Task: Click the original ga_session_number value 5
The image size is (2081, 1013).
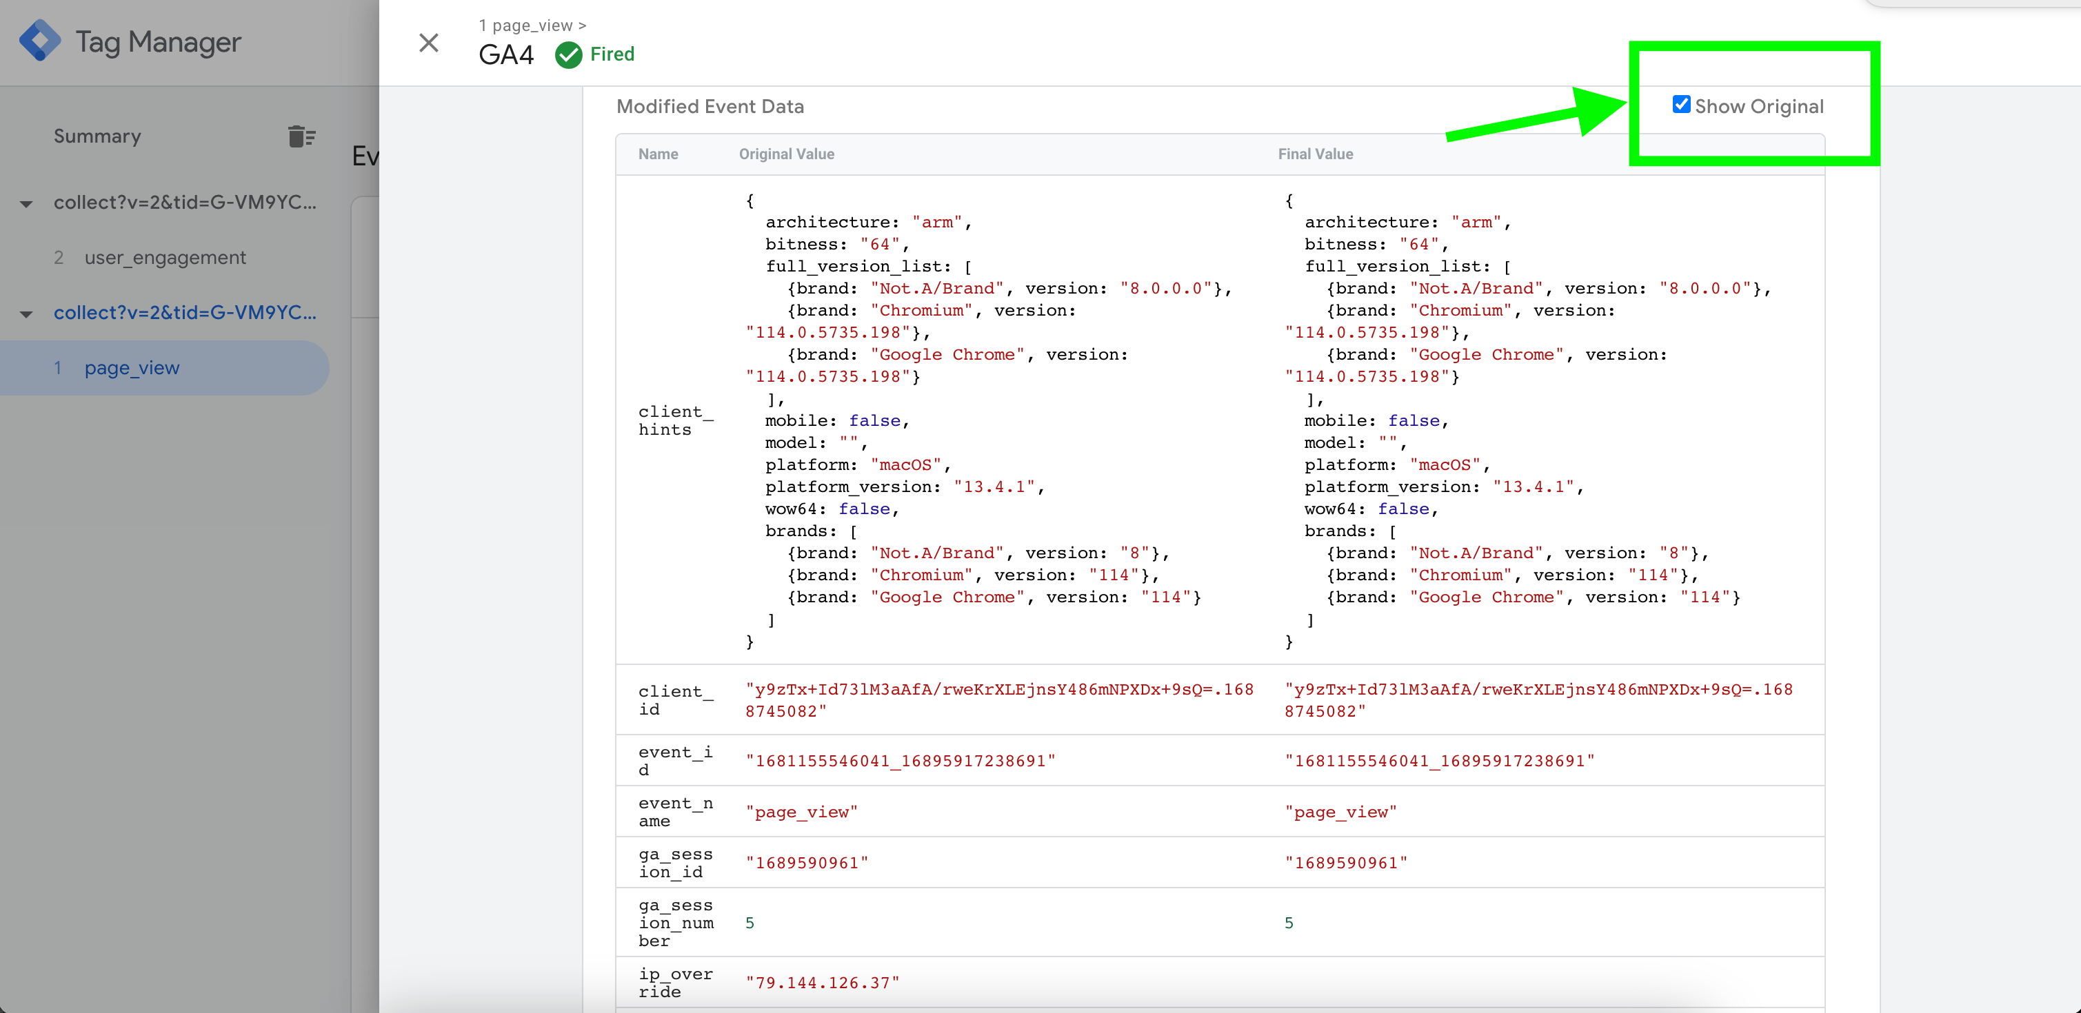Action: click(750, 923)
